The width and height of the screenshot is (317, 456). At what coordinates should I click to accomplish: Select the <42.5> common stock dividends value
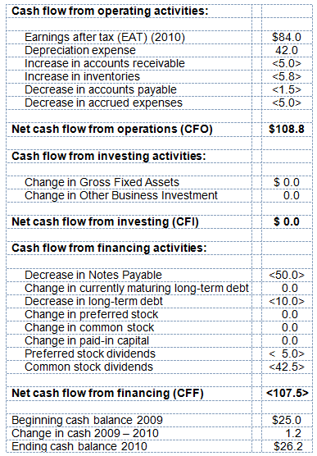point(287,367)
